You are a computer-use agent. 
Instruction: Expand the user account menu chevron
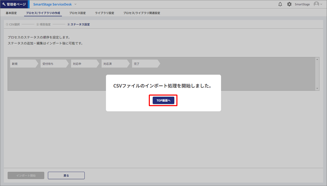(x=321, y=4)
